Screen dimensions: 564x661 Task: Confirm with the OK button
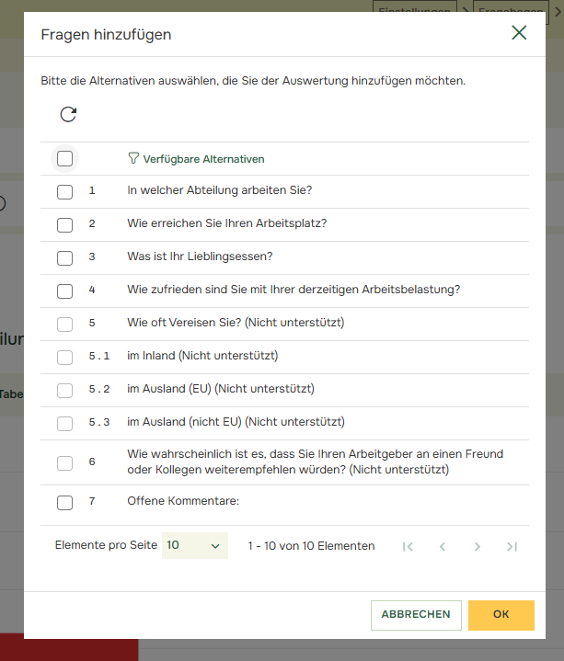coord(501,615)
